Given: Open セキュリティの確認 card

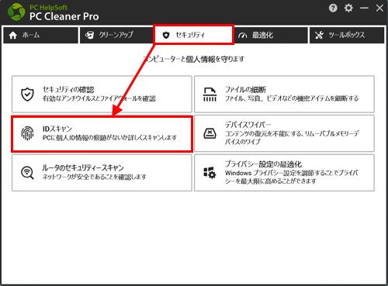Looking at the screenshot, I should click(x=102, y=94).
